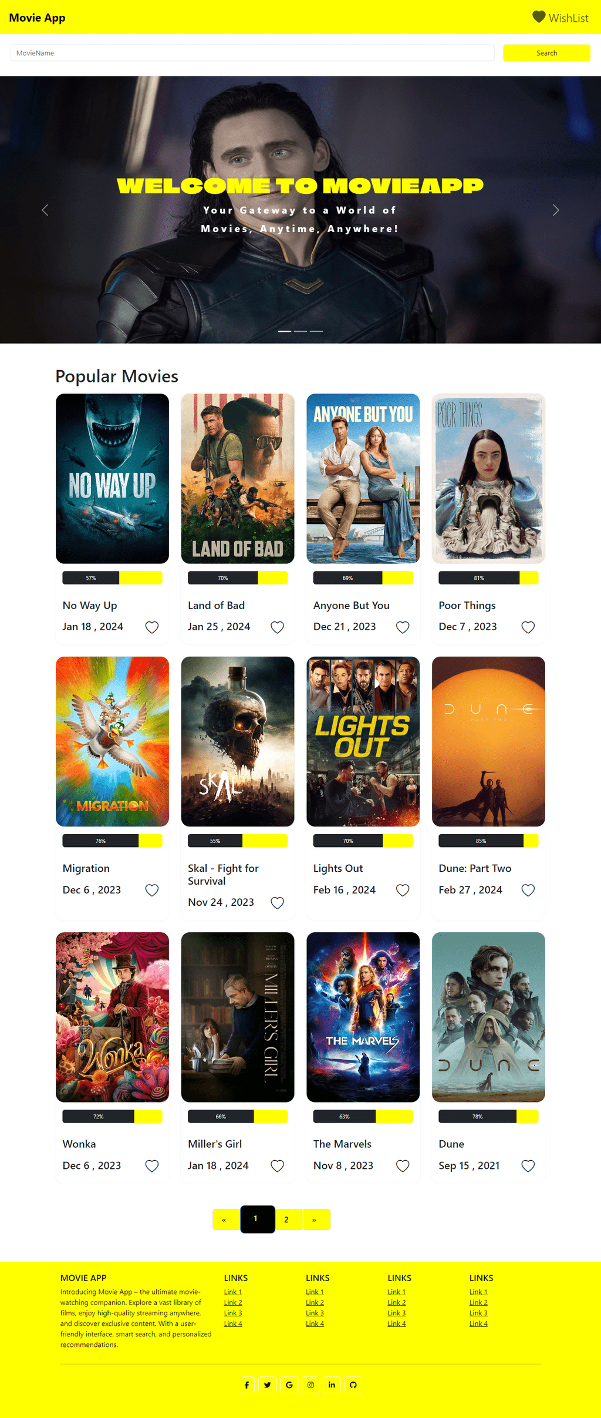Viewport: 601px width, 1418px height.
Task: Favorite Dune: Part Two with heart
Action: click(x=528, y=890)
